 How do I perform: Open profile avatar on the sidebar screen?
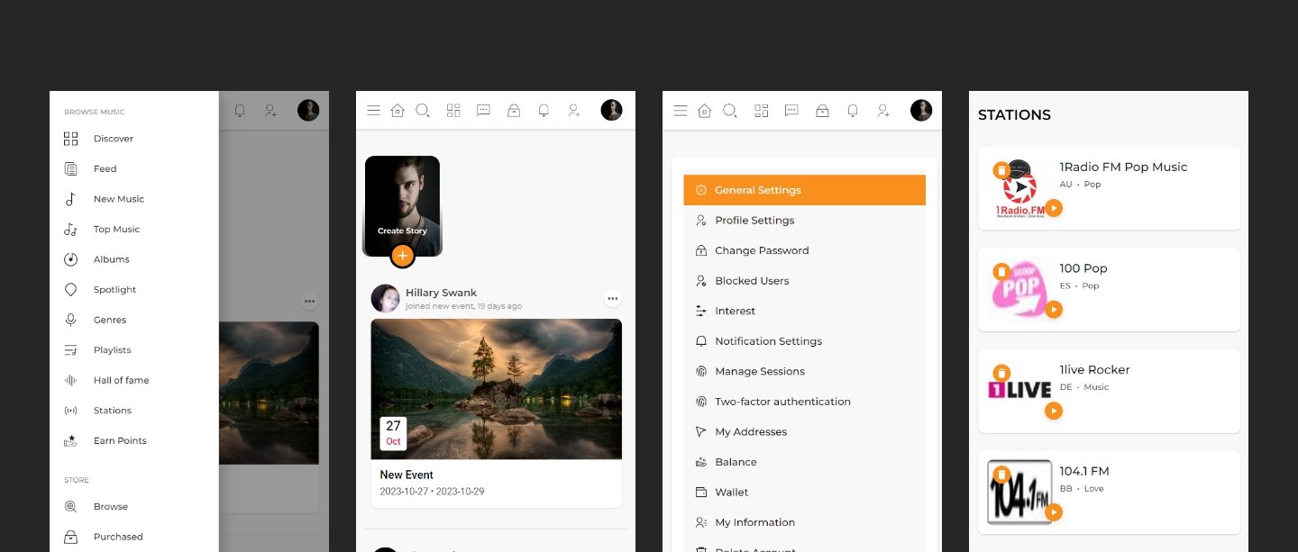308,110
